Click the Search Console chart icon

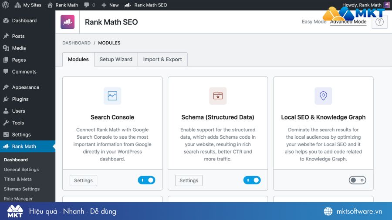[112, 96]
